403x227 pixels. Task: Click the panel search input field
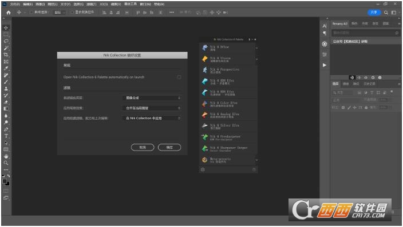[x=365, y=33]
